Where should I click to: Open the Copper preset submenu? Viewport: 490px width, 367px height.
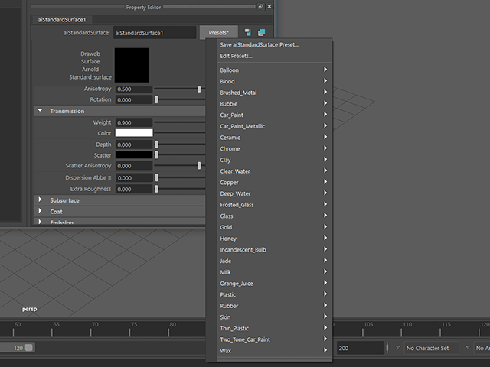click(x=274, y=182)
